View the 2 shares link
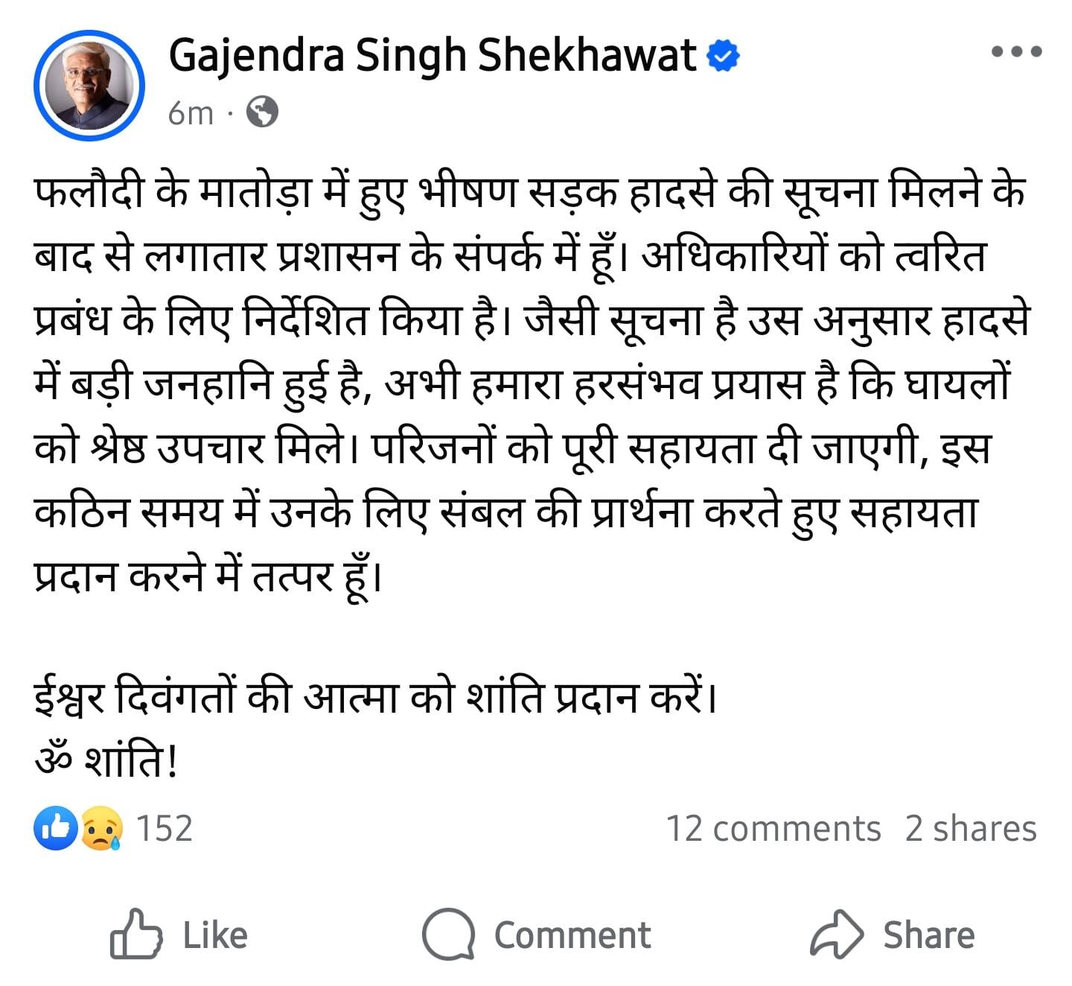This screenshot has width=1072, height=986. click(970, 828)
